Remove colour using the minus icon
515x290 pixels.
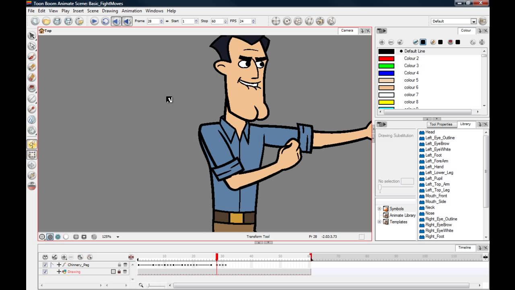click(x=391, y=42)
